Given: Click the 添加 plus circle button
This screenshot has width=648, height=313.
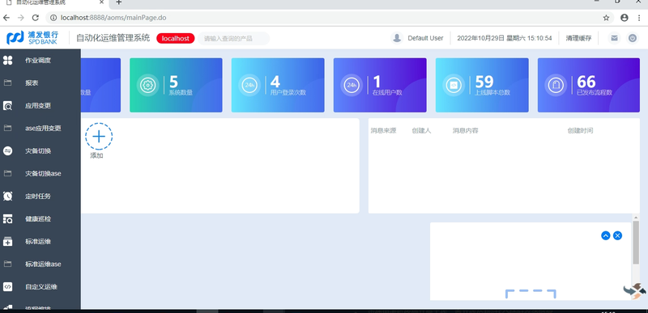Looking at the screenshot, I should (99, 137).
